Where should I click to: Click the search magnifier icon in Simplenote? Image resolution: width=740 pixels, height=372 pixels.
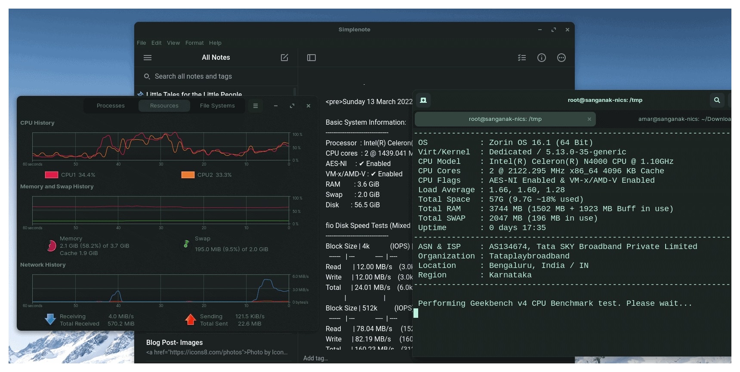147,76
